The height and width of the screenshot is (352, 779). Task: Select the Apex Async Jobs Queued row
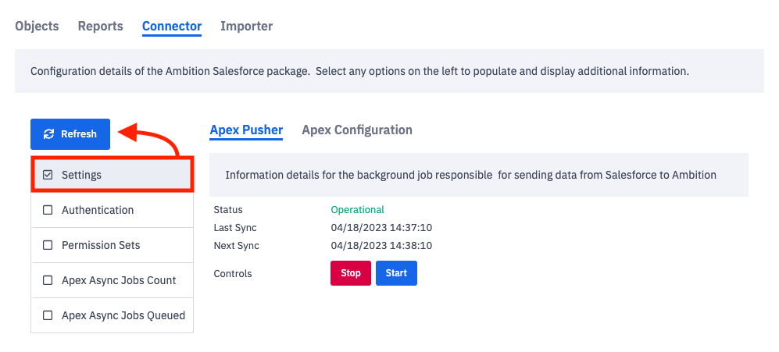pyautogui.click(x=123, y=315)
